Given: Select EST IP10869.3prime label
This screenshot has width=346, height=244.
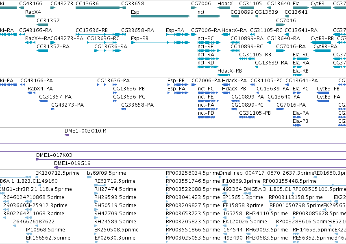Looking at the screenshot, I should 241,181.
